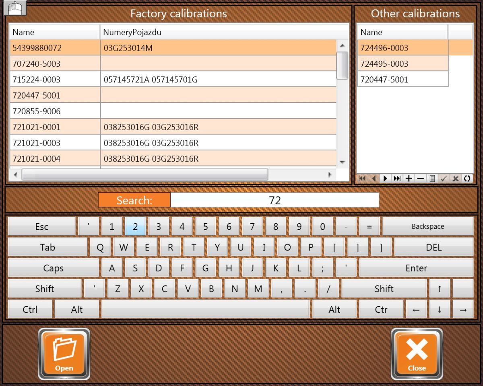
Task: Tap the down arrow key
Action: (440, 309)
